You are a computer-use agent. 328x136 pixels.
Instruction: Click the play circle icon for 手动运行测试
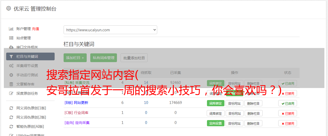(11, 75)
